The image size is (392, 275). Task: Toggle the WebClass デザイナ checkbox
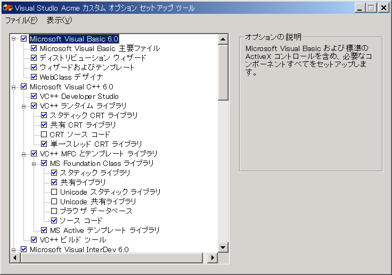tap(34, 77)
